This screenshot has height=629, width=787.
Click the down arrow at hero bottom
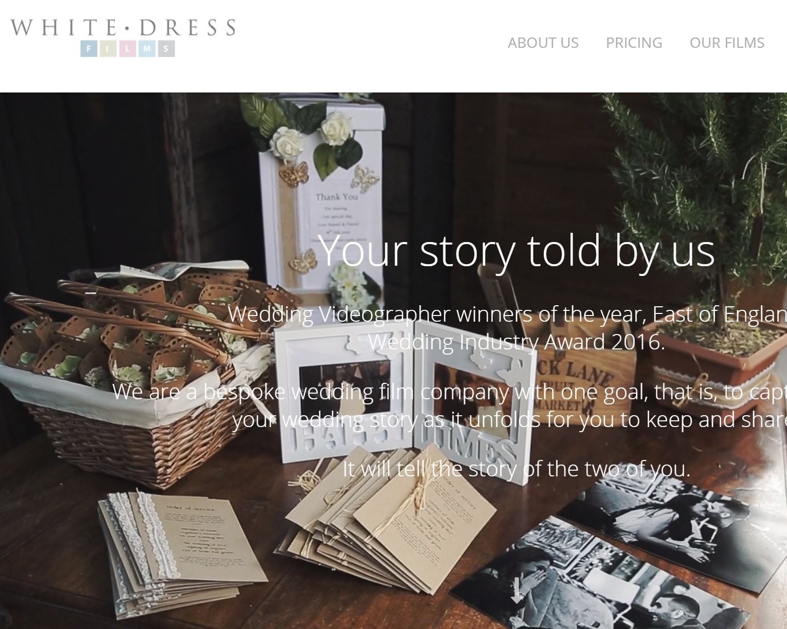(517, 590)
